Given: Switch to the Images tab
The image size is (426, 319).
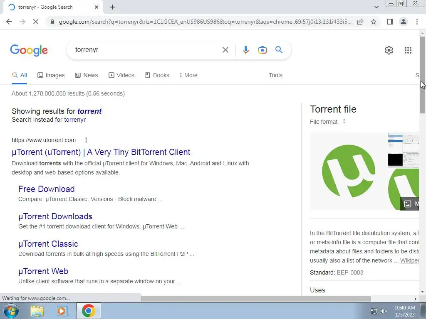Looking at the screenshot, I should tap(51, 76).
